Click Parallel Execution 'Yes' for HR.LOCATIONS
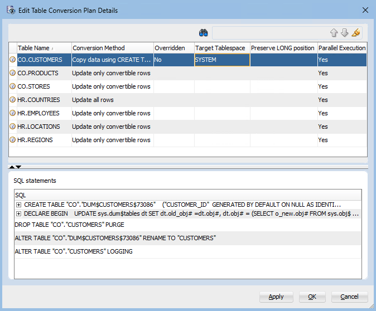 (342, 127)
